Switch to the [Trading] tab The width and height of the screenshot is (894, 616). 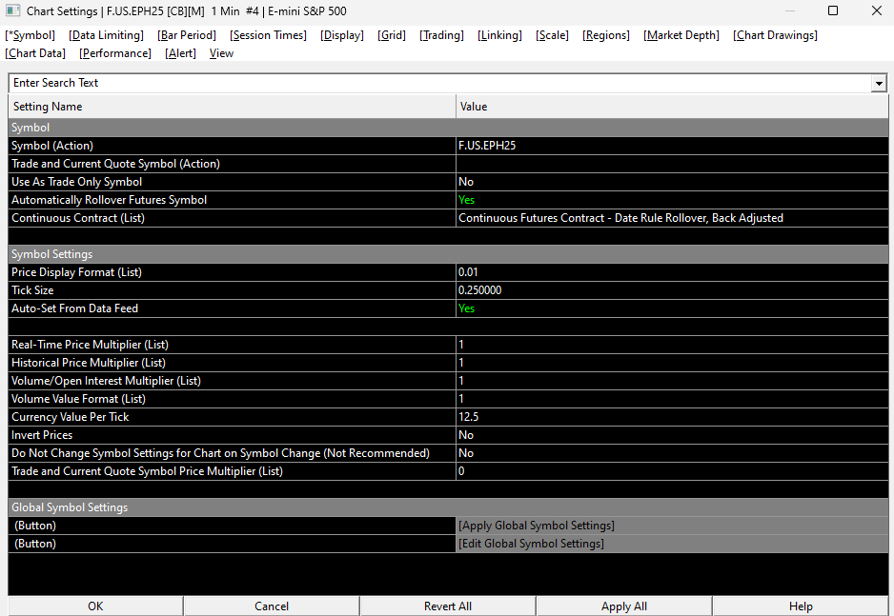click(441, 35)
